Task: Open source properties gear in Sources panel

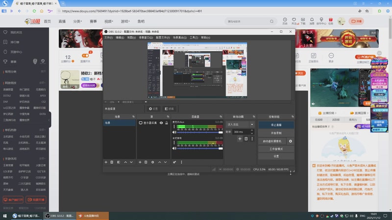Action: pos(152,162)
